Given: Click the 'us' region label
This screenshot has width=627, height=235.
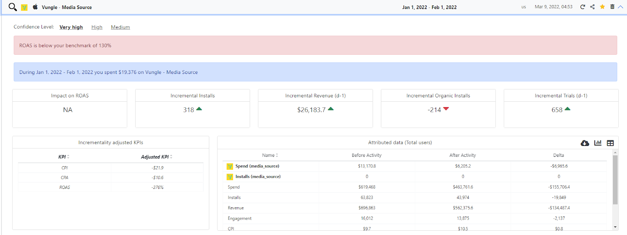Looking at the screenshot, I should tap(524, 7).
